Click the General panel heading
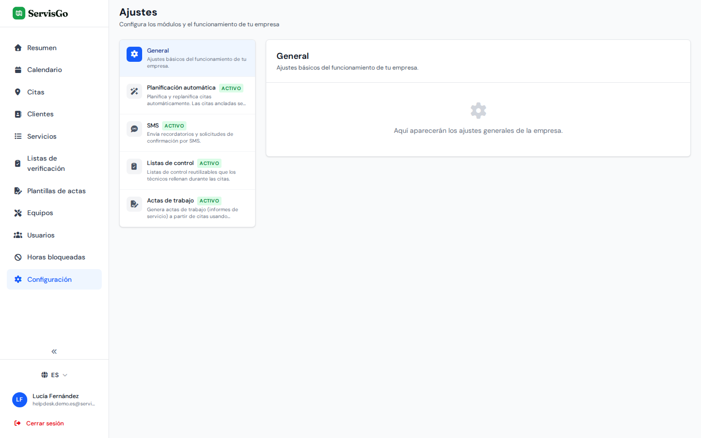Viewport: 701px width, 438px height. point(293,56)
